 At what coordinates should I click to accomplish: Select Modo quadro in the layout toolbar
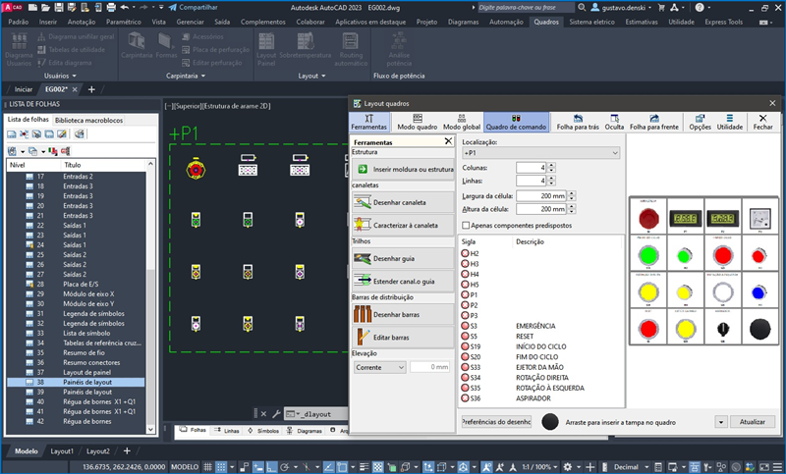[x=417, y=122]
